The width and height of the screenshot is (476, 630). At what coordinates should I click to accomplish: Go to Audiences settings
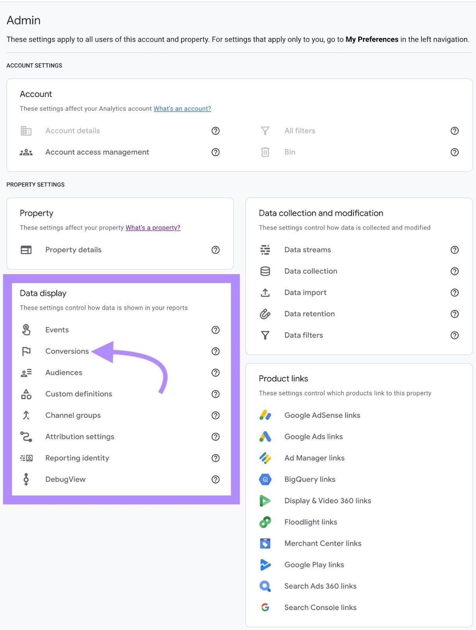coord(64,373)
